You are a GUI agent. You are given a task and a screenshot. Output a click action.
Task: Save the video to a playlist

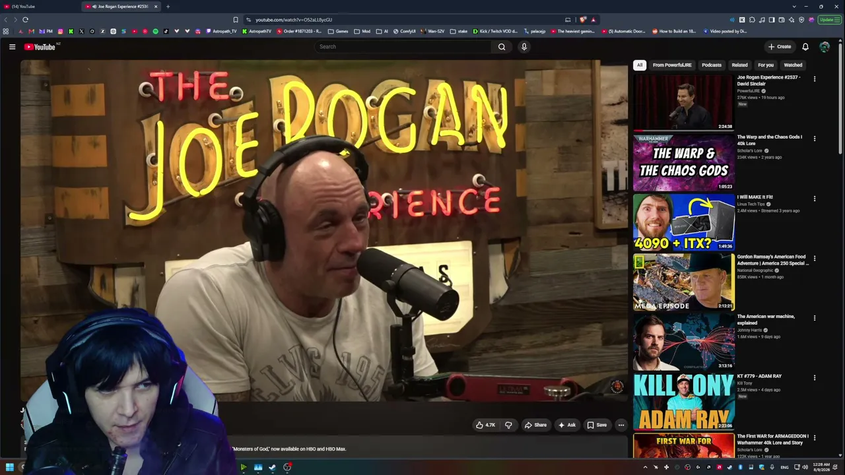pyautogui.click(x=597, y=425)
